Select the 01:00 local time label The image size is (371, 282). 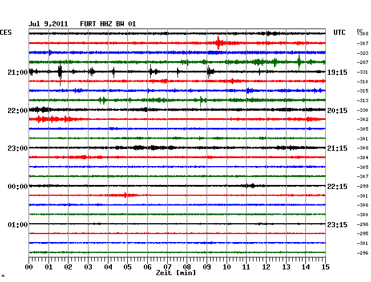(18, 224)
